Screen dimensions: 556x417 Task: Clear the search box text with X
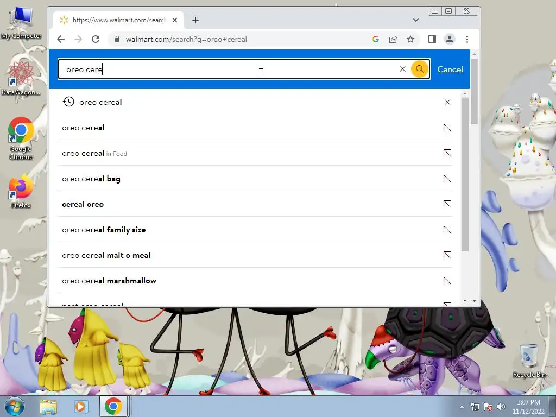click(402, 69)
